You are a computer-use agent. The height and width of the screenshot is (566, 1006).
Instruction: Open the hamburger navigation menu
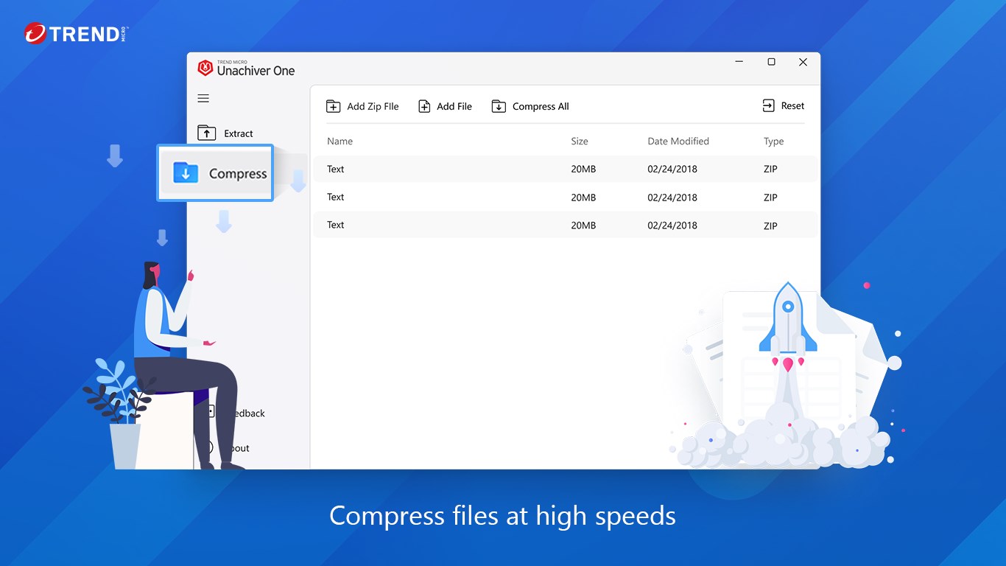pos(203,99)
